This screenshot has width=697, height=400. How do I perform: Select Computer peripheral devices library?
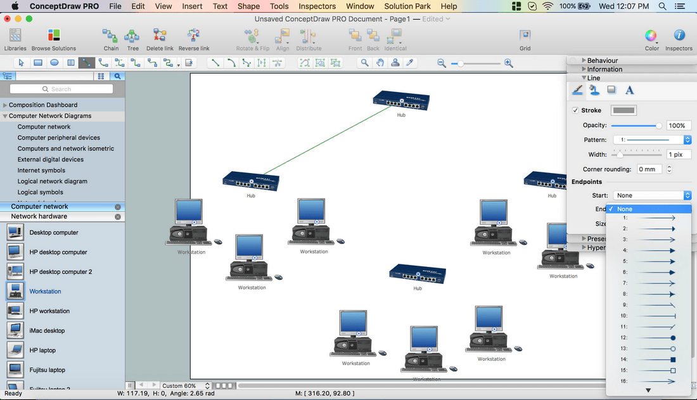pos(59,138)
